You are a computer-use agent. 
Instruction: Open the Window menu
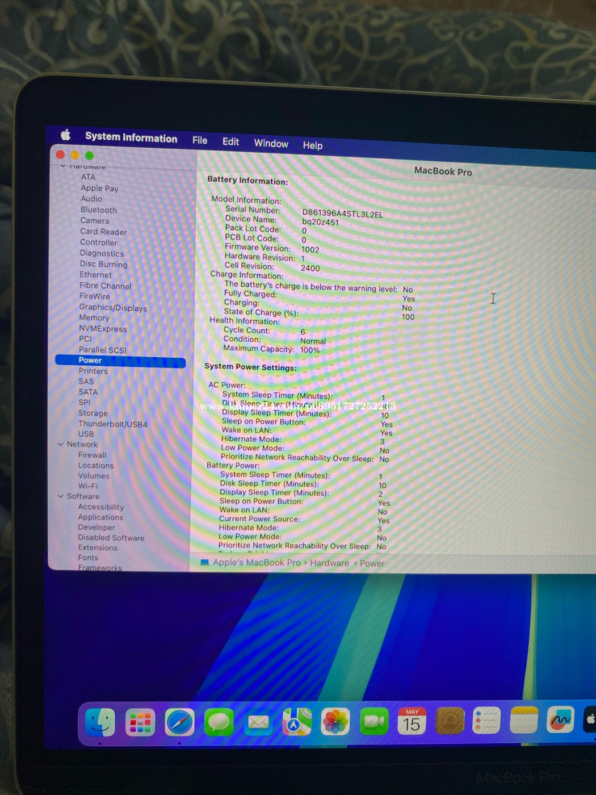(271, 143)
